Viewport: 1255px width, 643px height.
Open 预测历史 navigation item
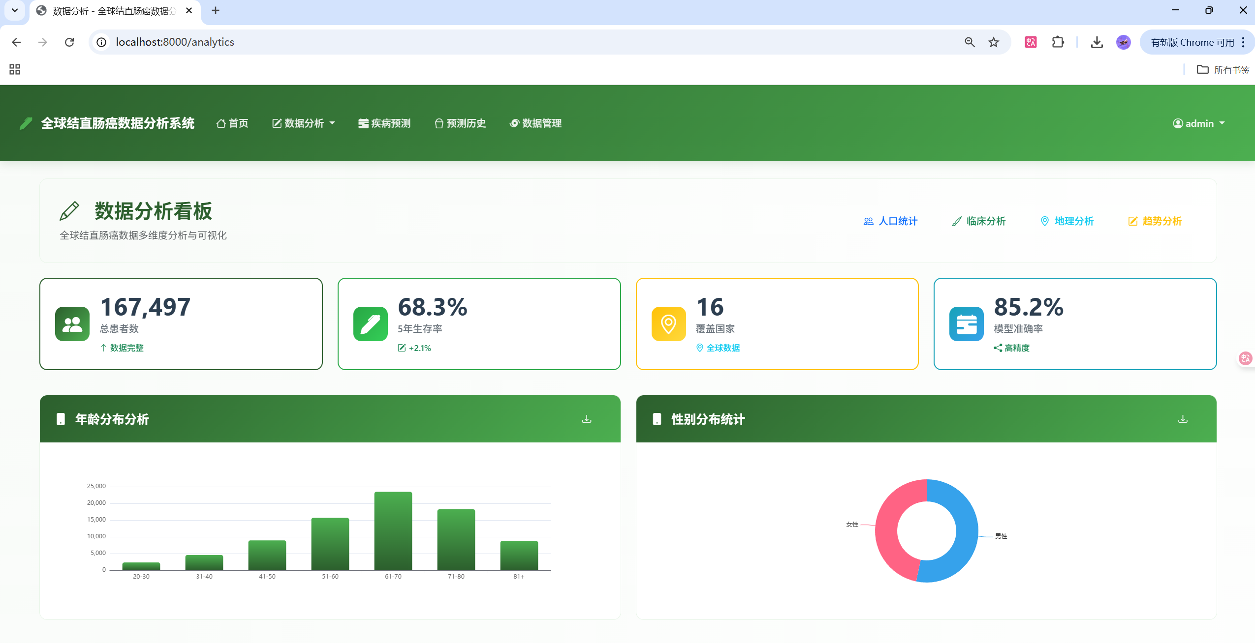click(460, 123)
